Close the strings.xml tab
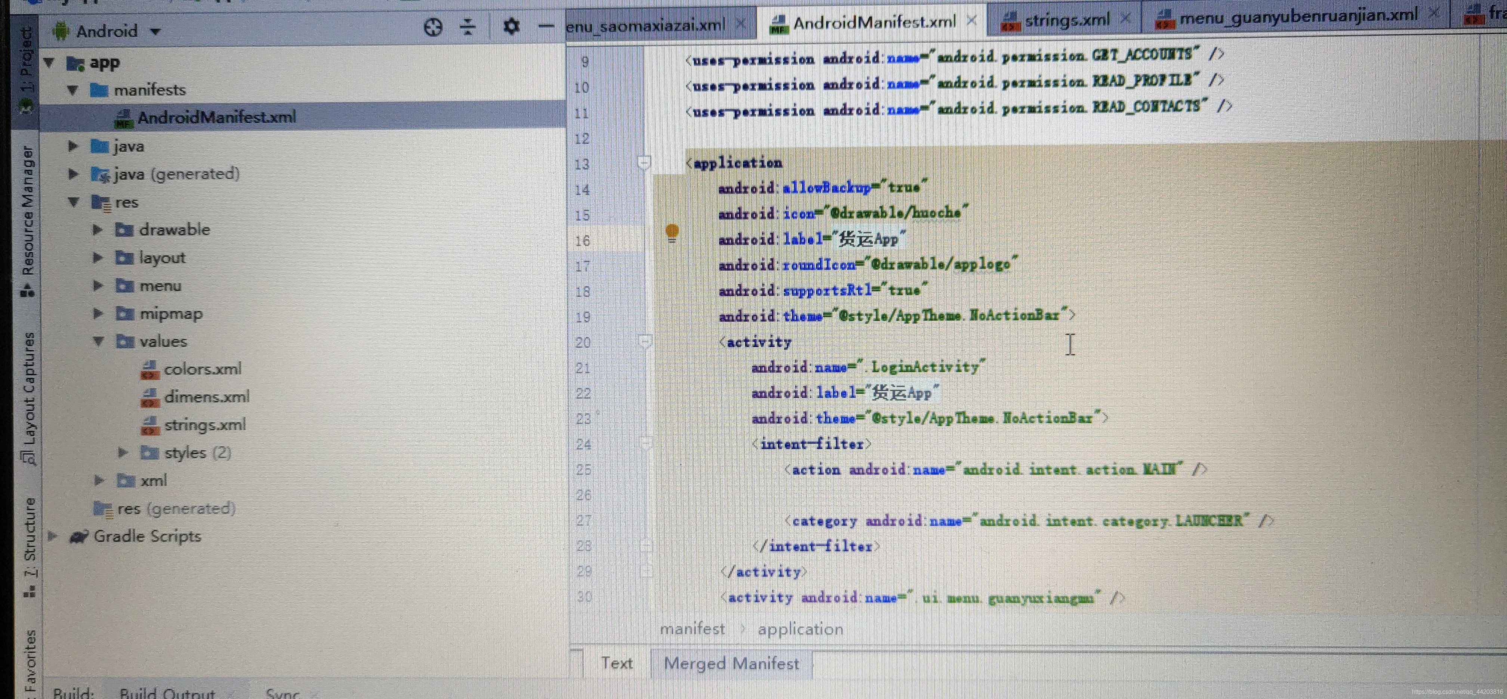Viewport: 1507px width, 699px height. pyautogui.click(x=1125, y=18)
